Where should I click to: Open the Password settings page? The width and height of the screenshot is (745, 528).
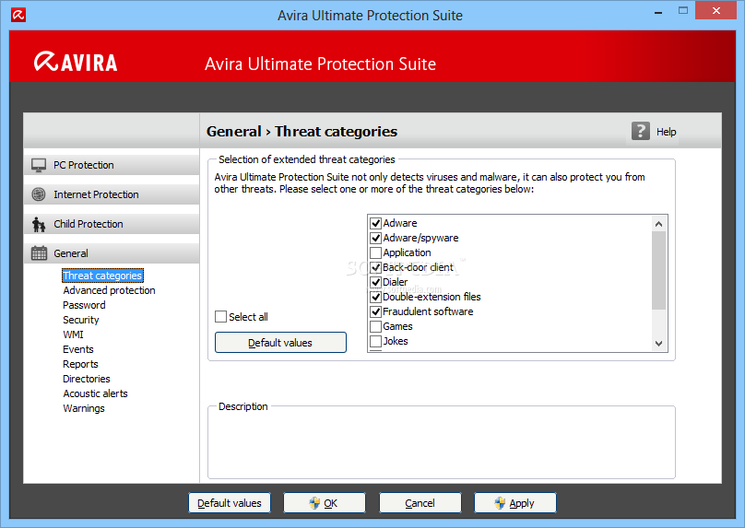[x=84, y=305]
